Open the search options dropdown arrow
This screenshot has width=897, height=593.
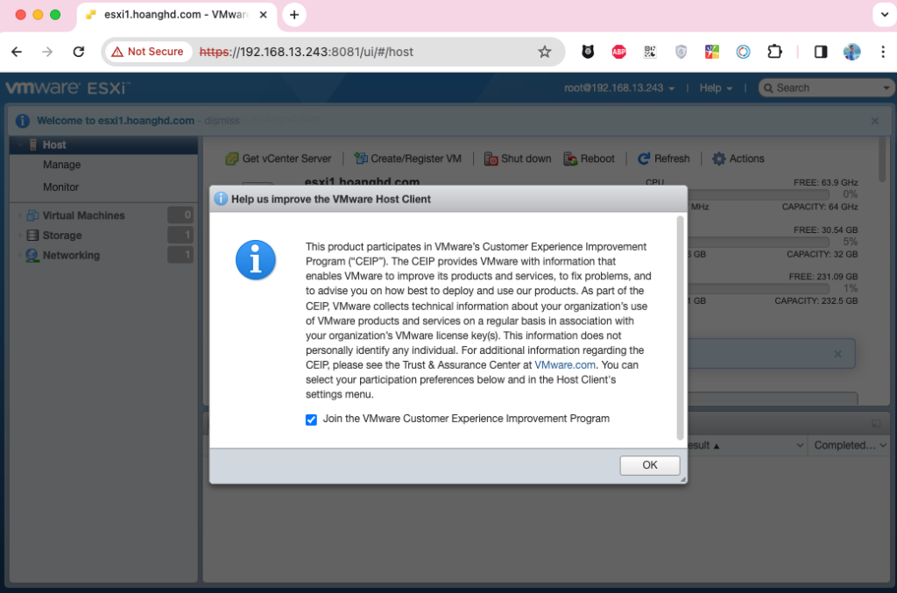pos(886,88)
